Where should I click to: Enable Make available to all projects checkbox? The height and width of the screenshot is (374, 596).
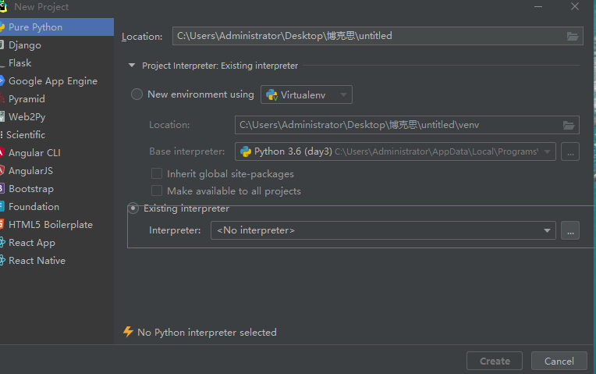coord(157,191)
